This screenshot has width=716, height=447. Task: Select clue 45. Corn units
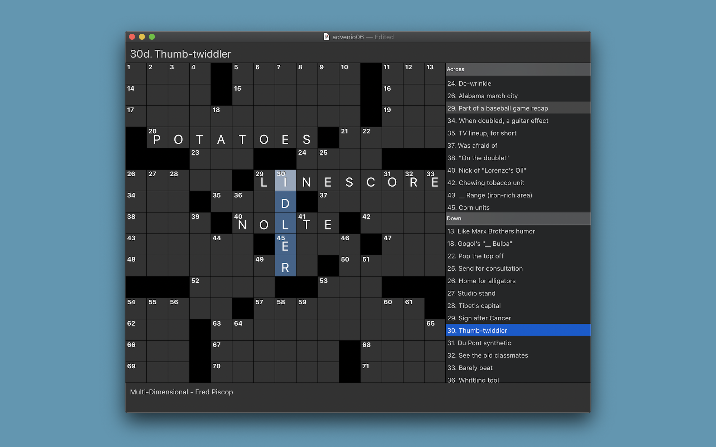468,207
